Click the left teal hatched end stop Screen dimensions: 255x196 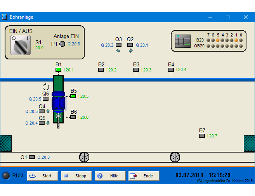tap(6, 144)
